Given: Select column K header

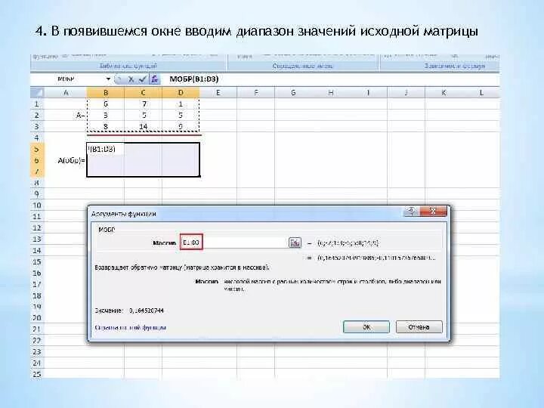Looking at the screenshot, I should click(444, 93).
